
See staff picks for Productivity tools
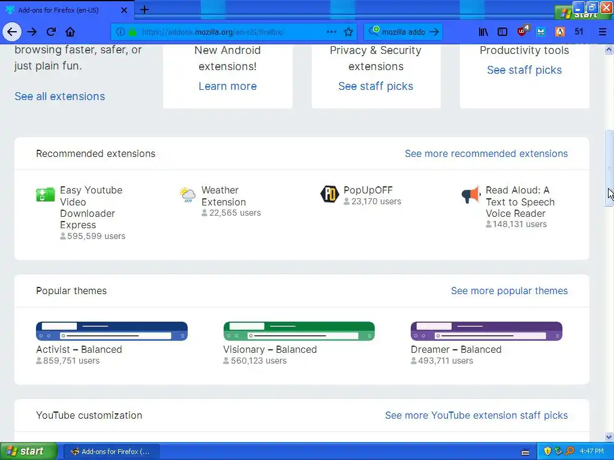(524, 70)
